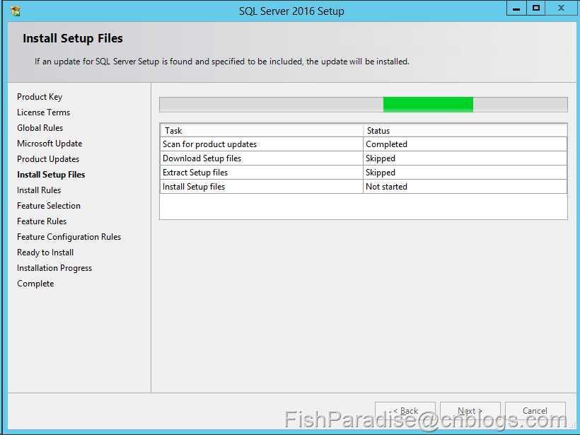Select the Install Setup Files step
Screen dimensions: 580x435
click(x=51, y=175)
